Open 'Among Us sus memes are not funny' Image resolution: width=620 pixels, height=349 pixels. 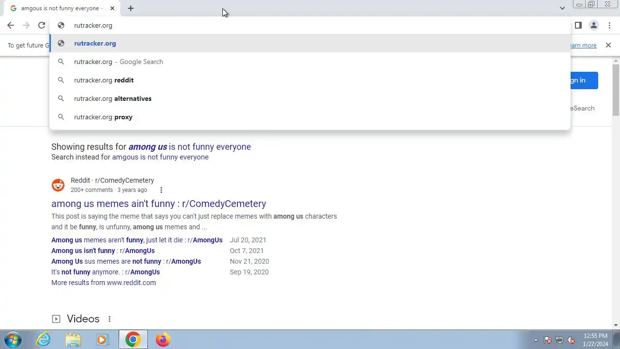click(x=126, y=261)
